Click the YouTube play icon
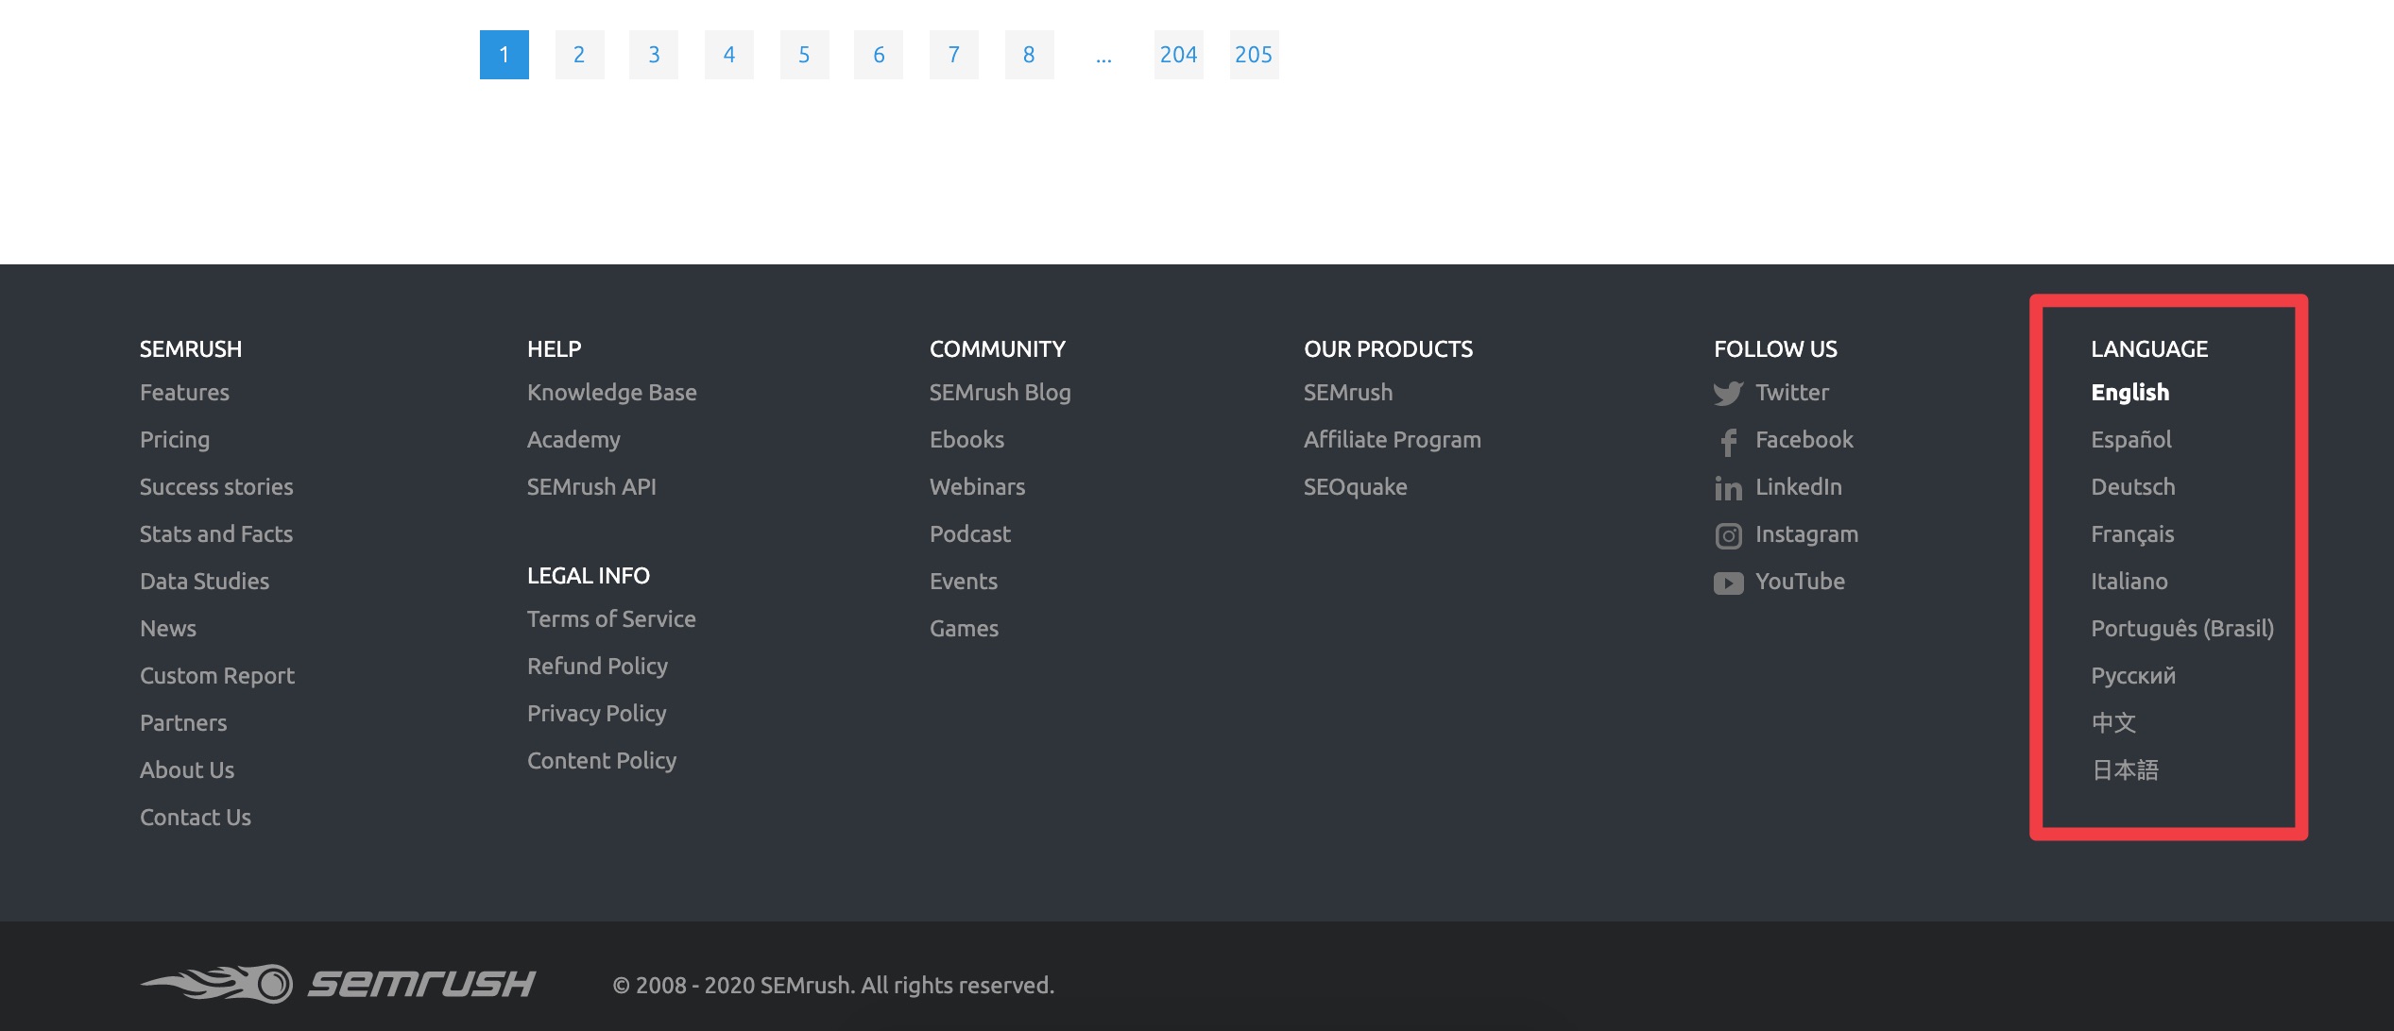The width and height of the screenshot is (2394, 1031). tap(1728, 583)
